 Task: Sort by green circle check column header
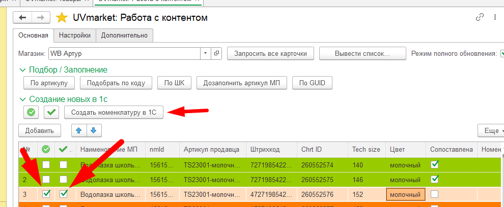[x=46, y=149]
